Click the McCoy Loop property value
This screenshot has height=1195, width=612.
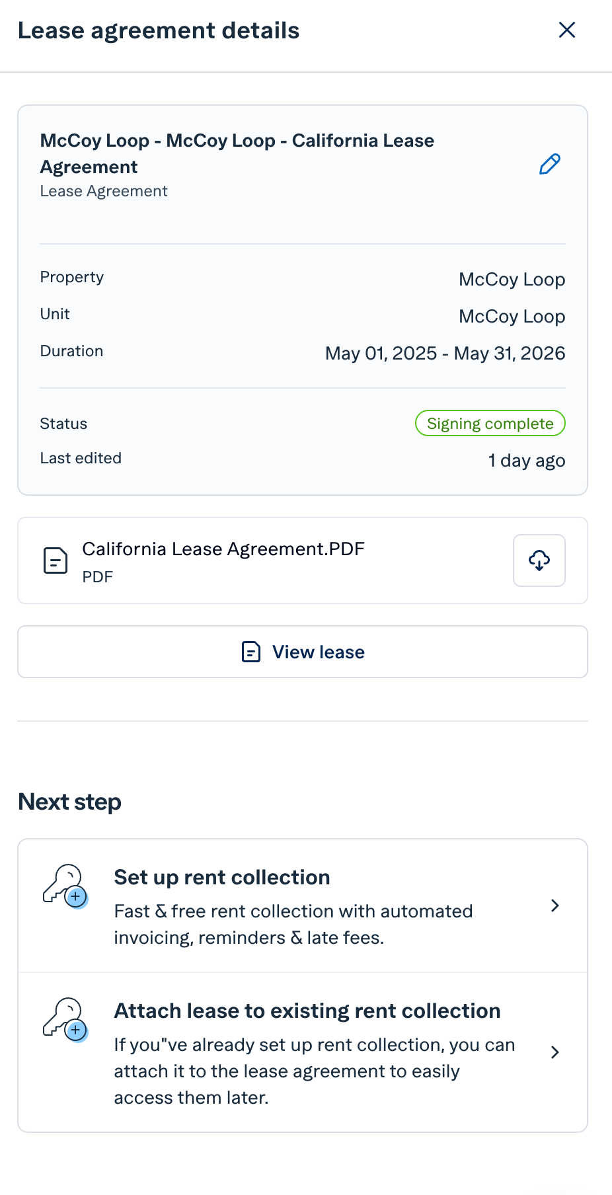click(x=512, y=280)
